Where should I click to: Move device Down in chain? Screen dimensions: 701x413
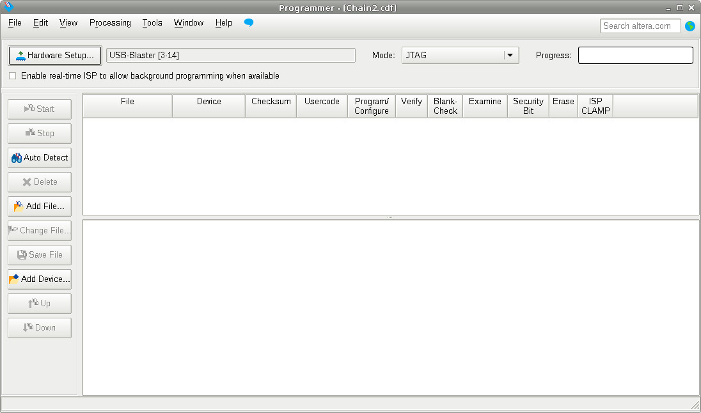[x=40, y=327]
